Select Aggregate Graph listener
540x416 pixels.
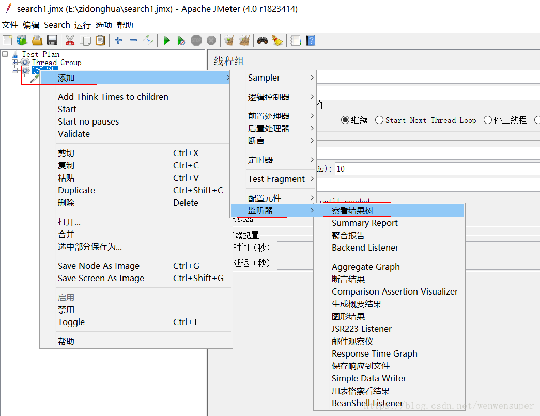pos(390,267)
